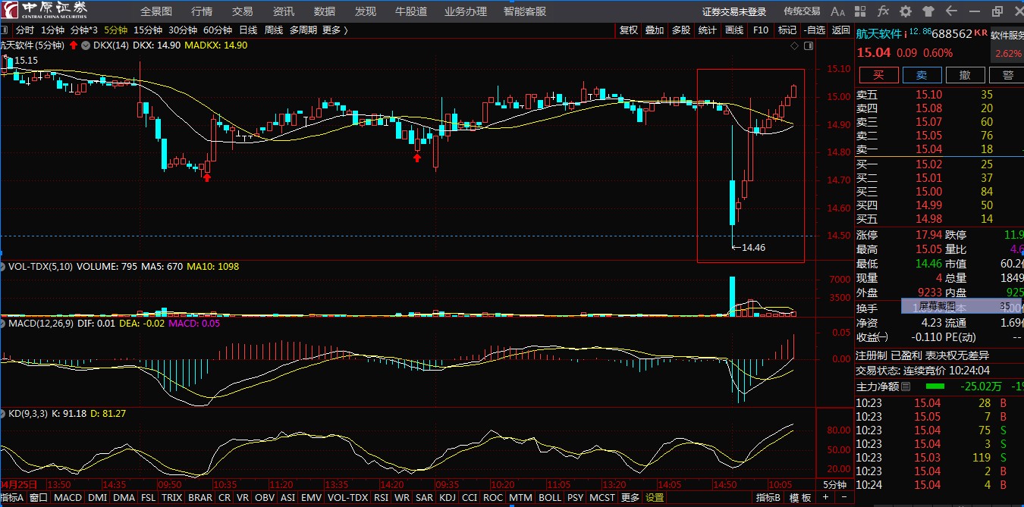Switch to the 分时 chart tab

point(25,30)
